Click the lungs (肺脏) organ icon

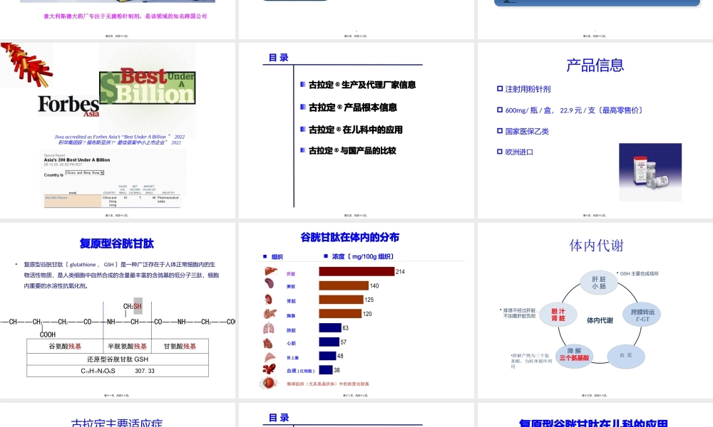point(270,327)
